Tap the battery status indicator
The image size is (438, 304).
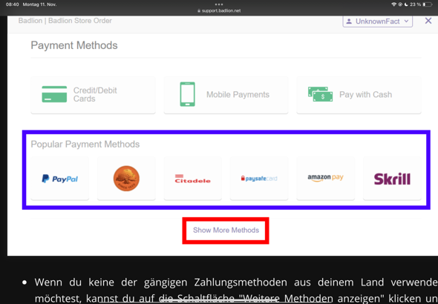[428, 4]
